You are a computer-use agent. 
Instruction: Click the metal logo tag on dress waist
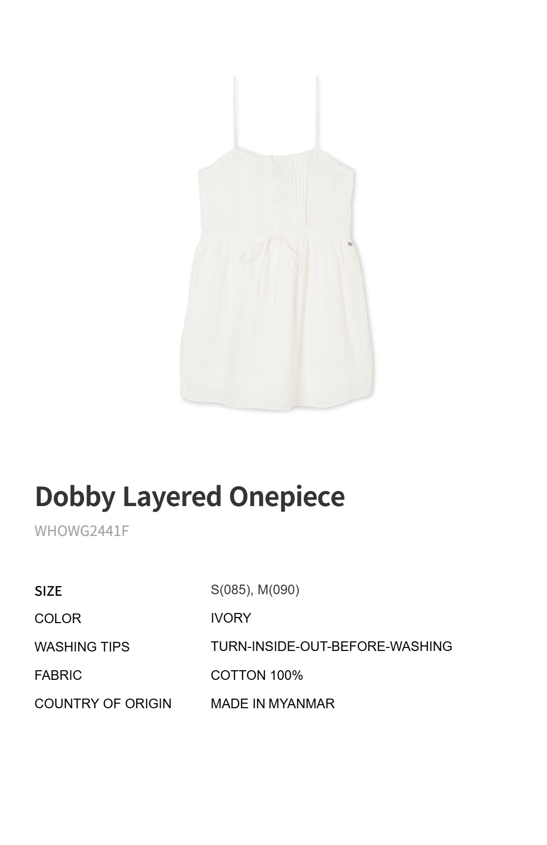[349, 245]
